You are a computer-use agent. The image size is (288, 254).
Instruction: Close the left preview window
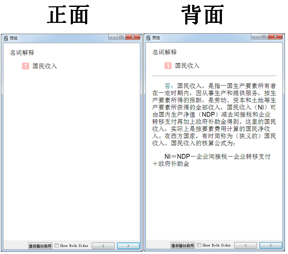pyautogui.click(x=133, y=37)
